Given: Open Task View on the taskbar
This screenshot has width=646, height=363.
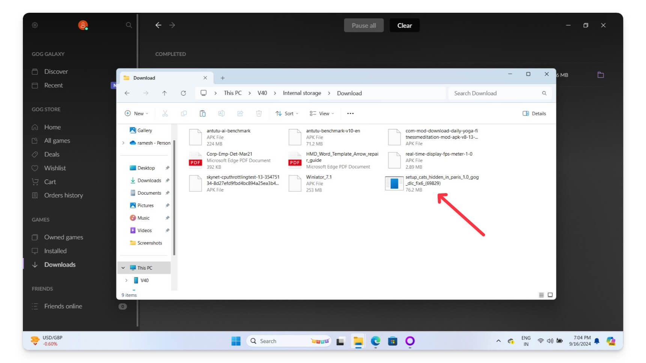Looking at the screenshot, I should coord(340,341).
